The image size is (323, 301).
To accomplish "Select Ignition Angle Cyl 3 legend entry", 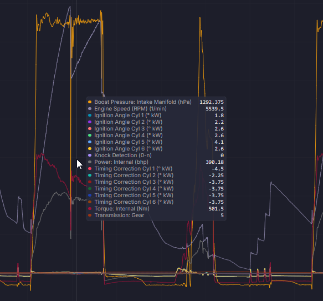I will (x=129, y=129).
